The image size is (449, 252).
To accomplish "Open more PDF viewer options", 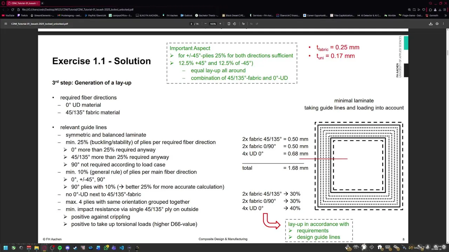I will tap(443, 24).
